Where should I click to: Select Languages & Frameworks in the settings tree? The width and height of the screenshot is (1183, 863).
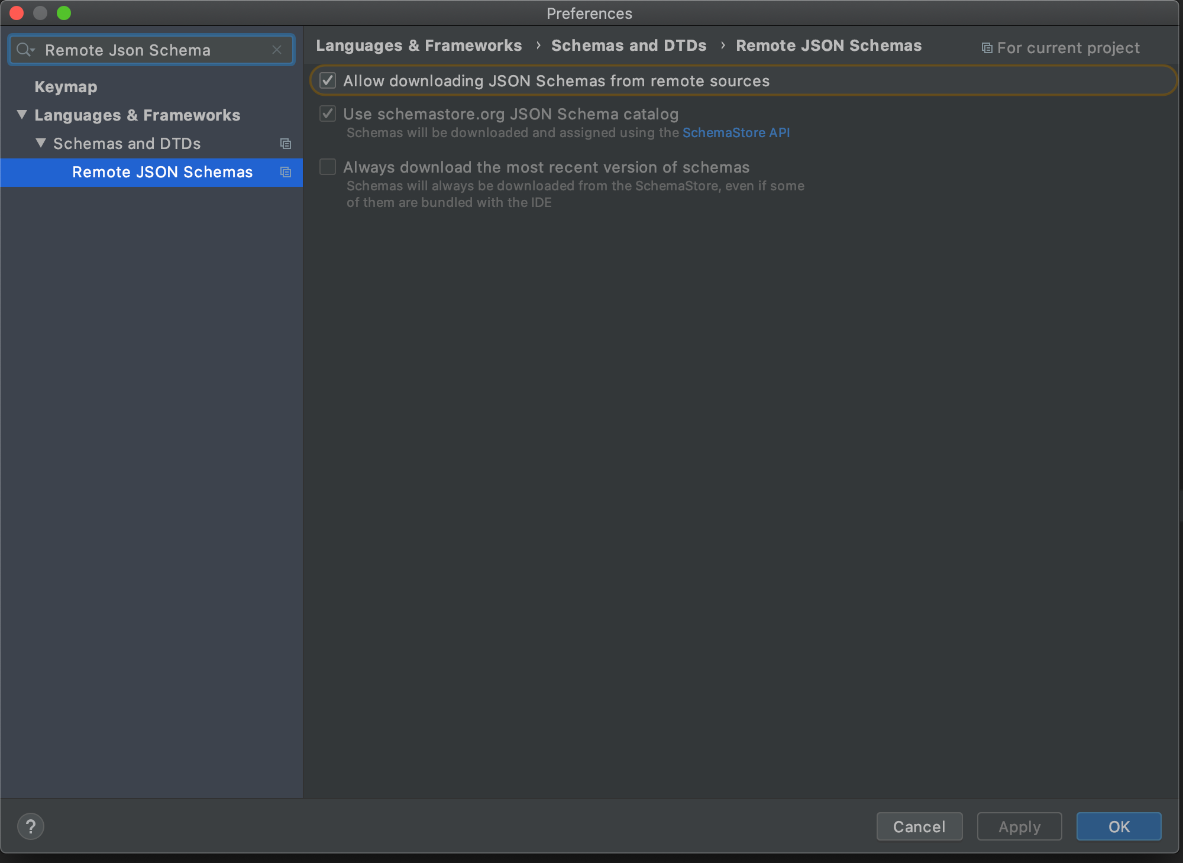(x=137, y=115)
